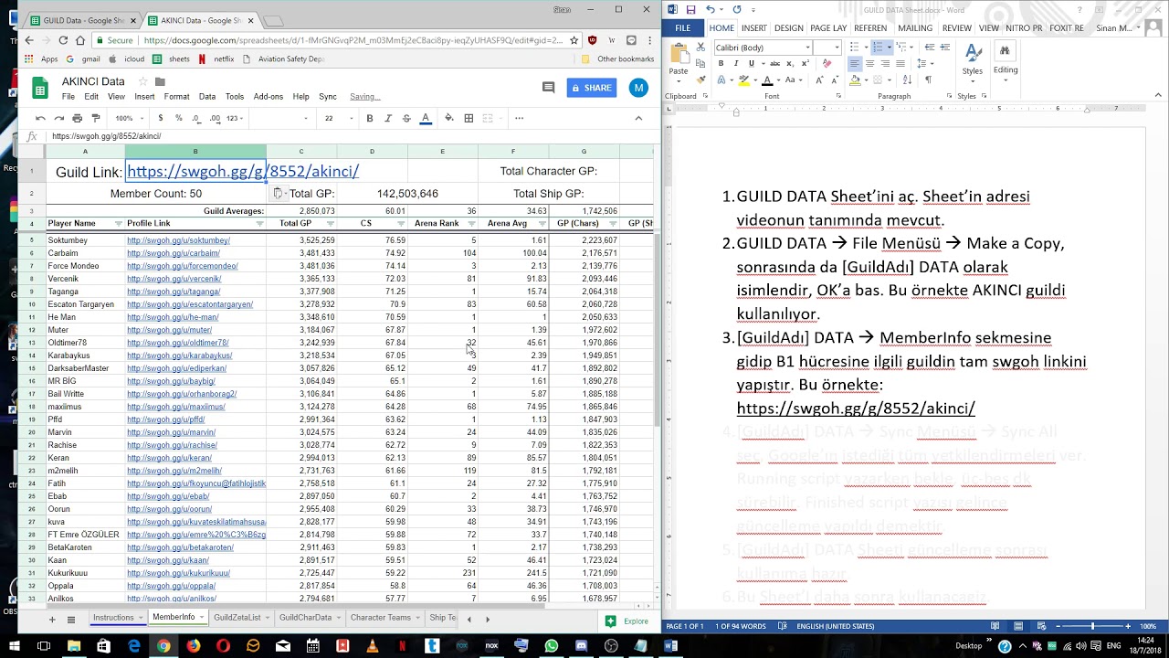Open font size 22 dropdown in Sheets
The image size is (1169, 658).
336,118
